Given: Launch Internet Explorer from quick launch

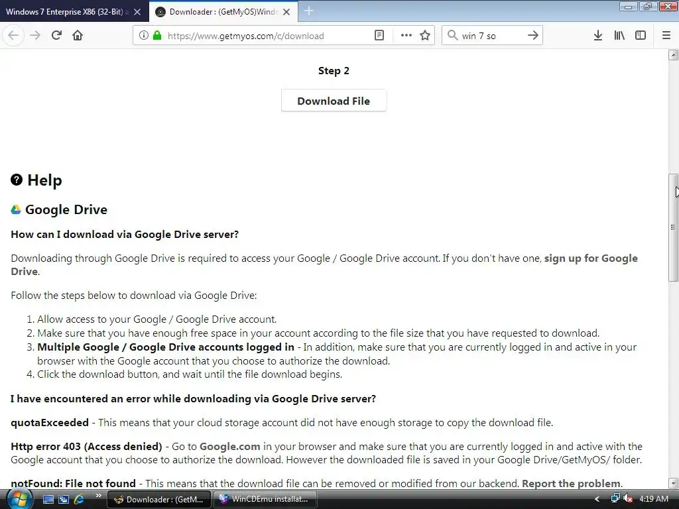Looking at the screenshot, I should [80, 499].
